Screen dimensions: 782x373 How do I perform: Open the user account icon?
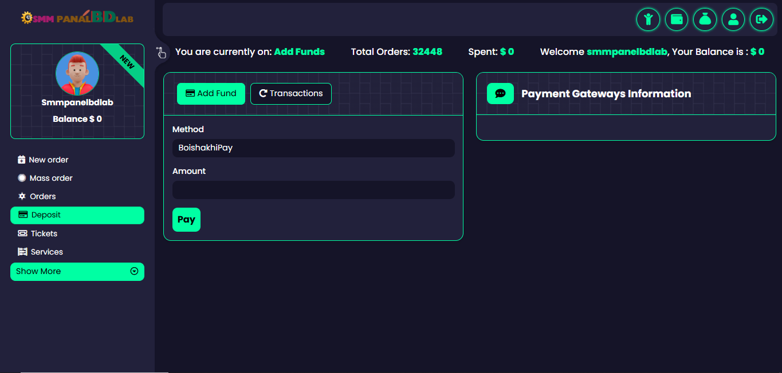pos(733,19)
